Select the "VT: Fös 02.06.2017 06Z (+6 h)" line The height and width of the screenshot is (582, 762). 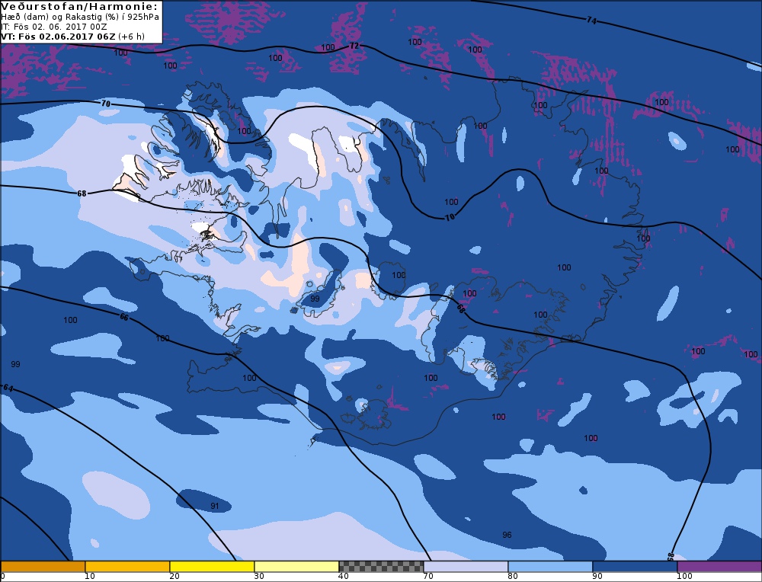tap(73, 37)
